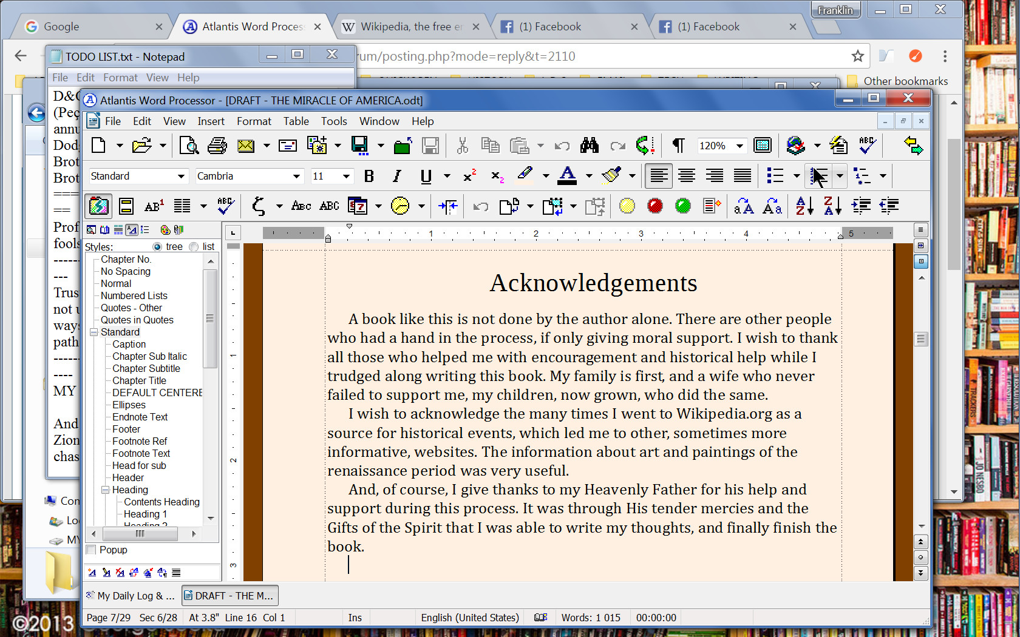Toggle formatting marks with the pilcrow icon
Image resolution: width=1020 pixels, height=637 pixels.
click(x=678, y=146)
